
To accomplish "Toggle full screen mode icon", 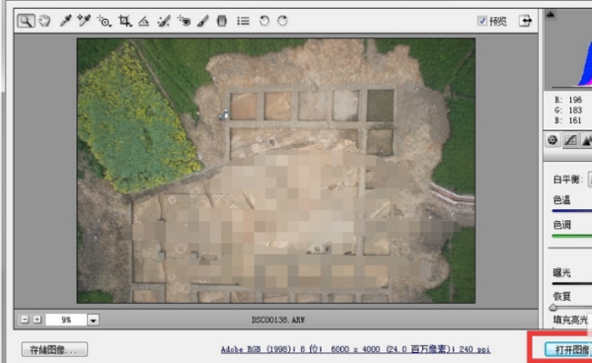I will (x=525, y=21).
